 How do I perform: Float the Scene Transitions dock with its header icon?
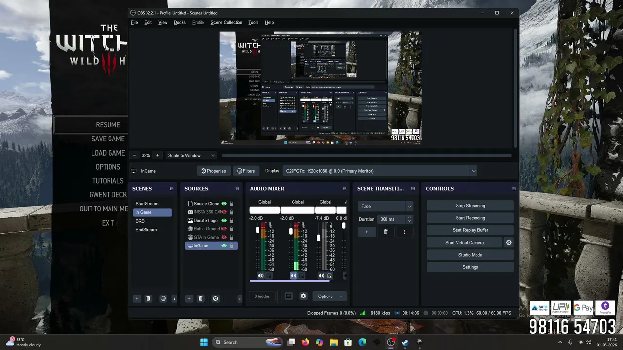413,189
